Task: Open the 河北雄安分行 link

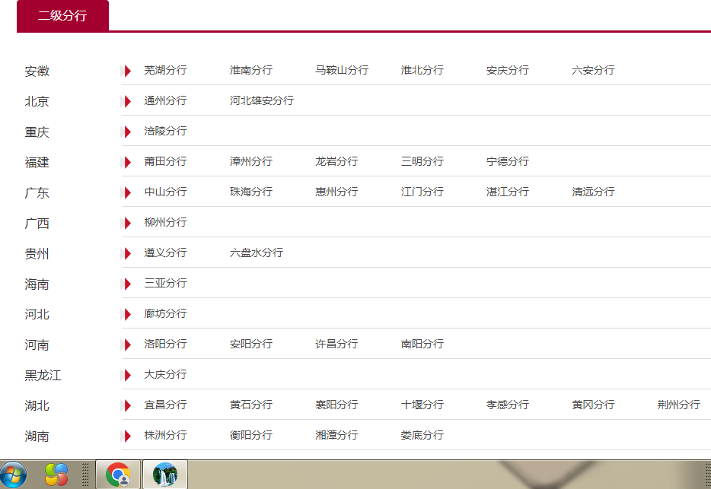Action: [x=262, y=100]
